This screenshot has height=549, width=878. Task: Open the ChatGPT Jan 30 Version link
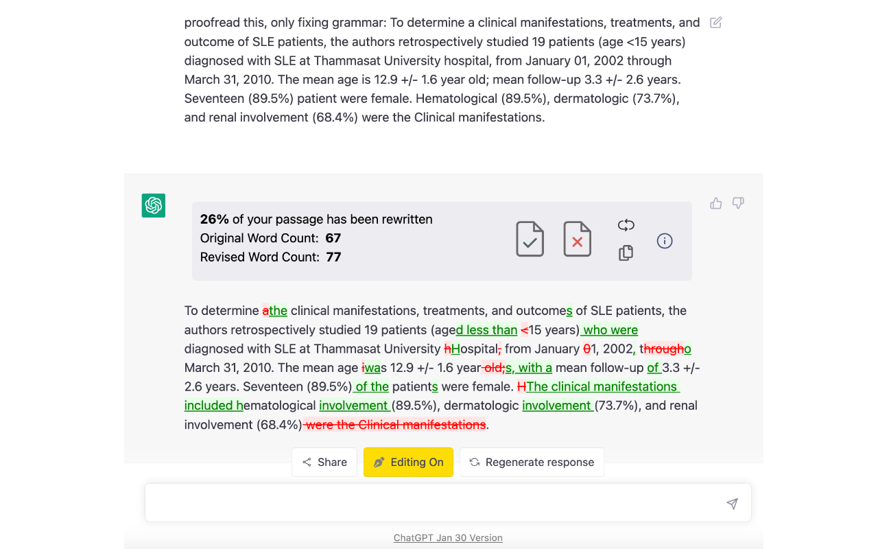pos(448,538)
